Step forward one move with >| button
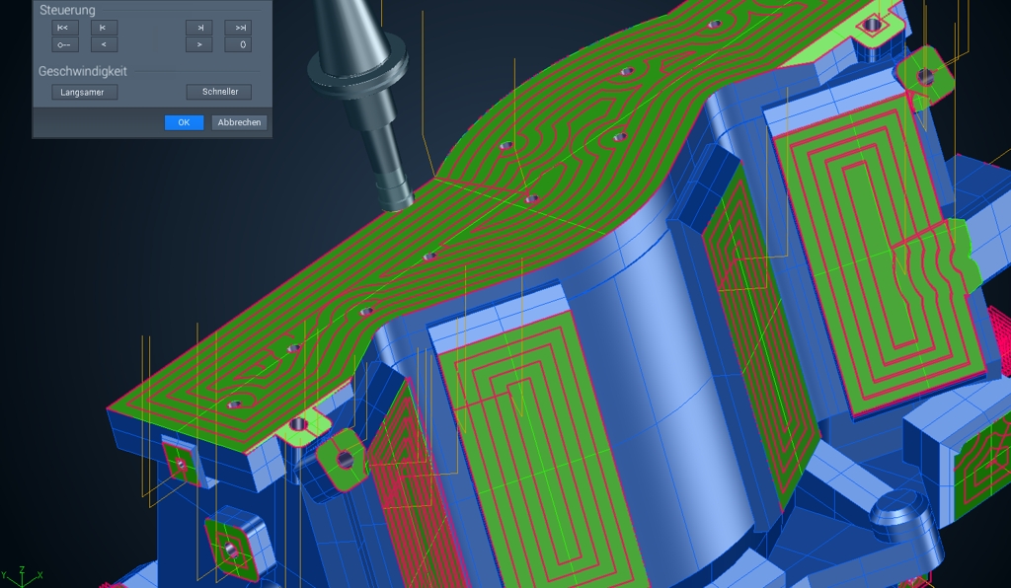This screenshot has width=1011, height=588. coord(199,28)
